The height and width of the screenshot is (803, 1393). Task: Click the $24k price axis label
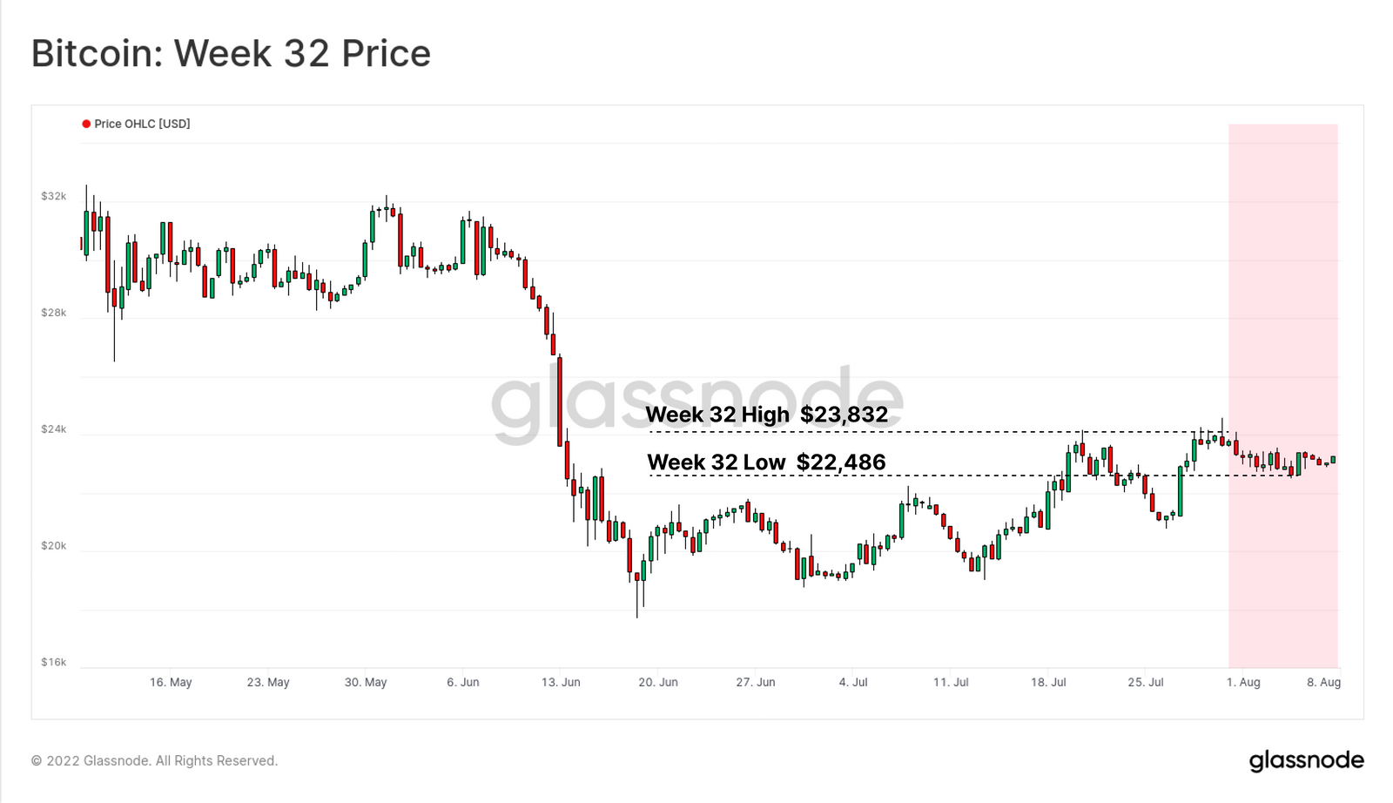click(53, 429)
